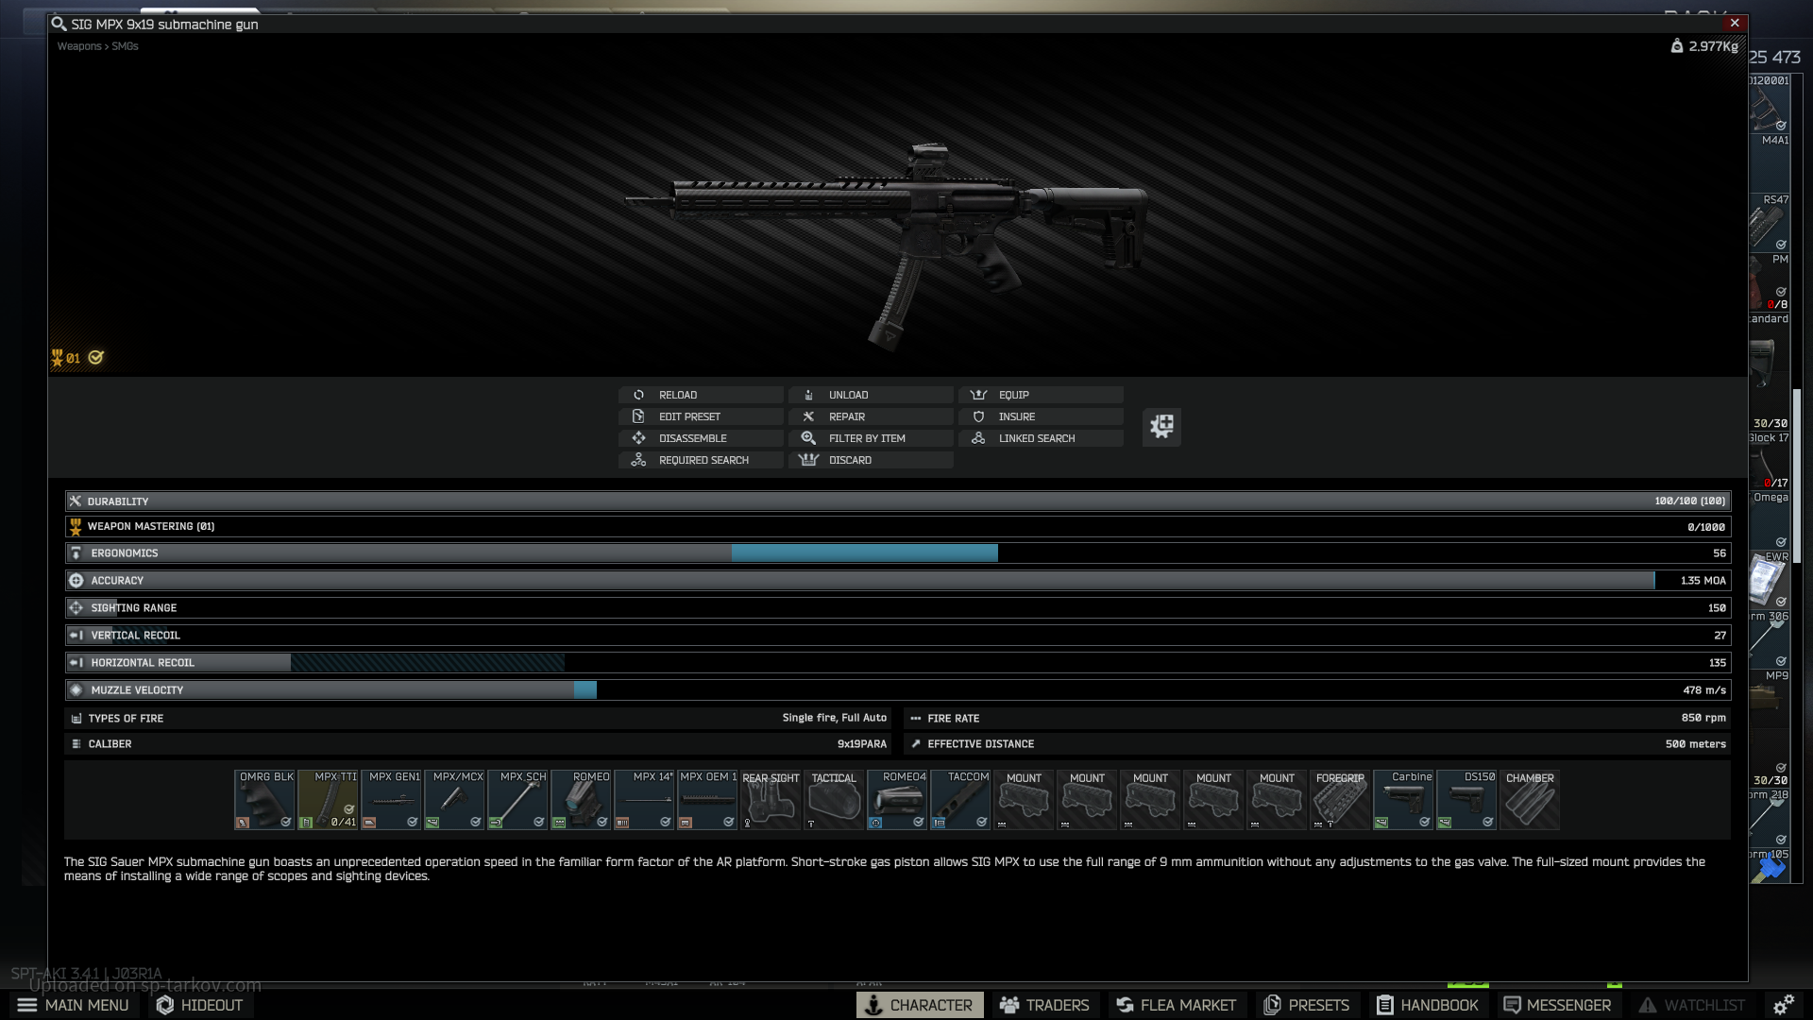
Task: Open the Main Menu
Action: [x=74, y=1005]
